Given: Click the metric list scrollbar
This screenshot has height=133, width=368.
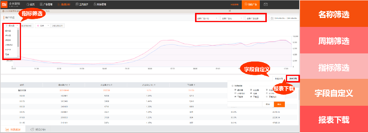Looking at the screenshot, I should pos(18,39).
